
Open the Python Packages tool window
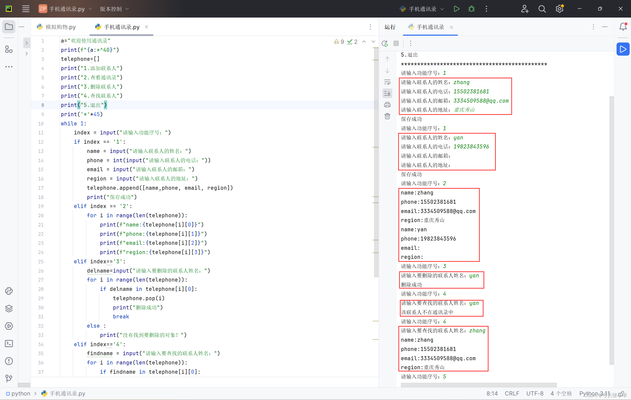[9, 308]
